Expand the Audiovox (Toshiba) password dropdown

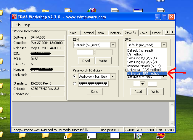[x=112, y=77]
